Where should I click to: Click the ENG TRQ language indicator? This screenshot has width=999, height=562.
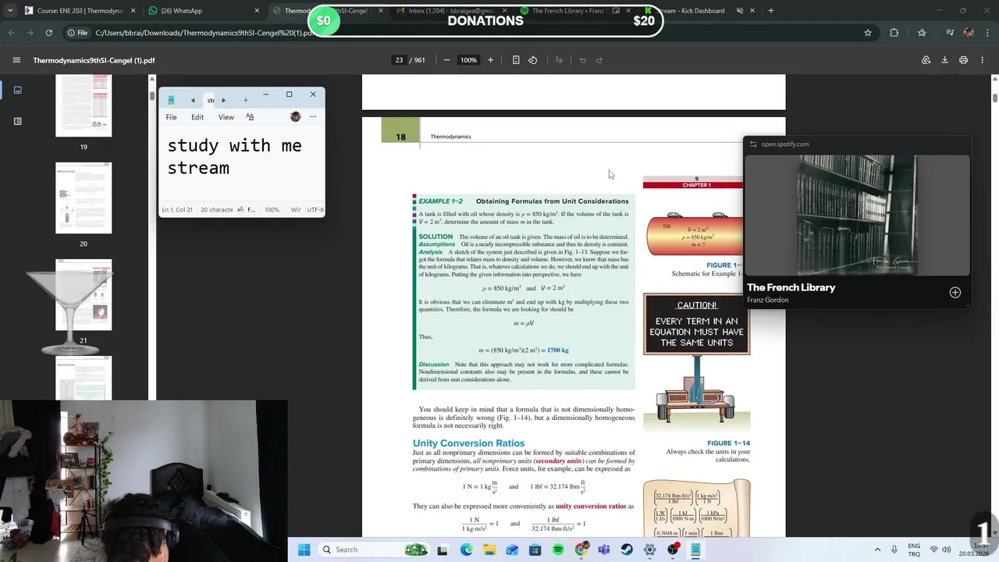914,550
